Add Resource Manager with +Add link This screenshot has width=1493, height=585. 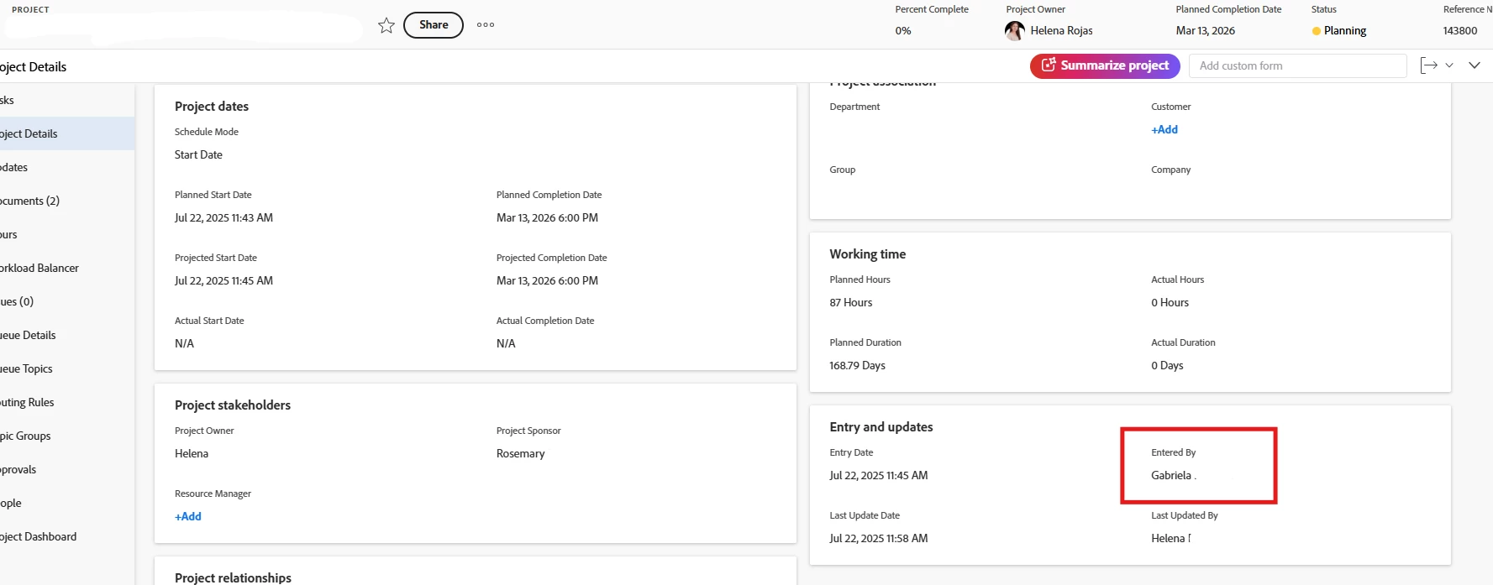(x=188, y=516)
